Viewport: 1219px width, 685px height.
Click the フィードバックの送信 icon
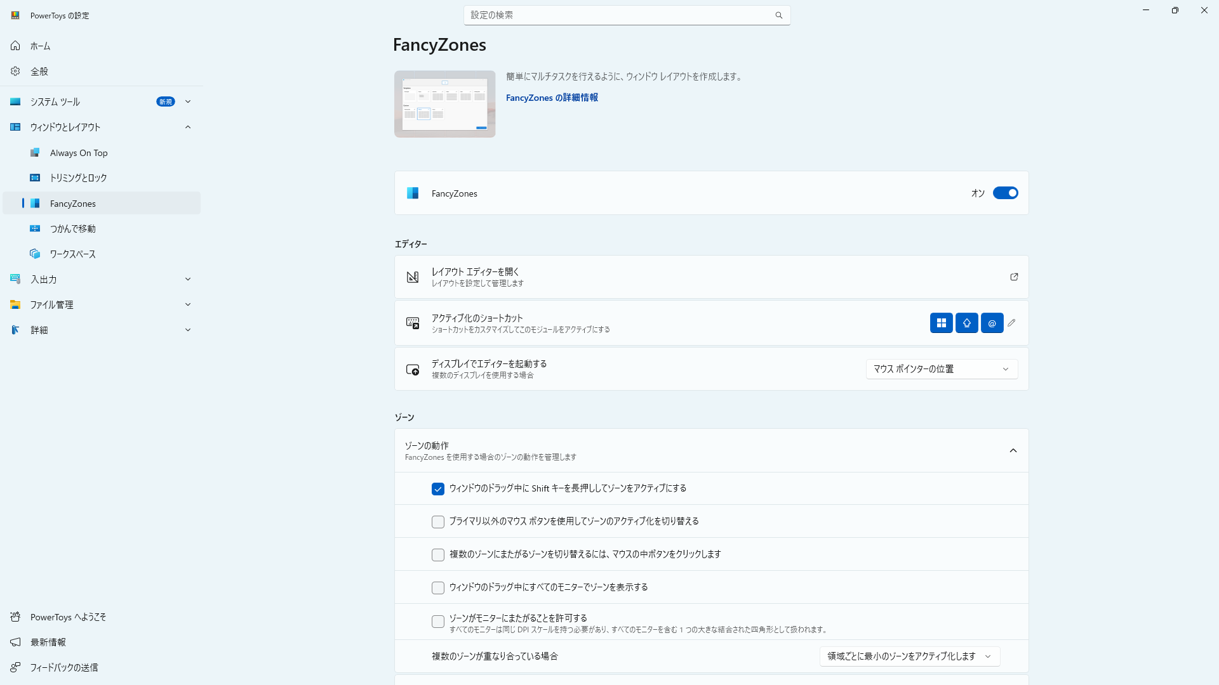click(15, 668)
